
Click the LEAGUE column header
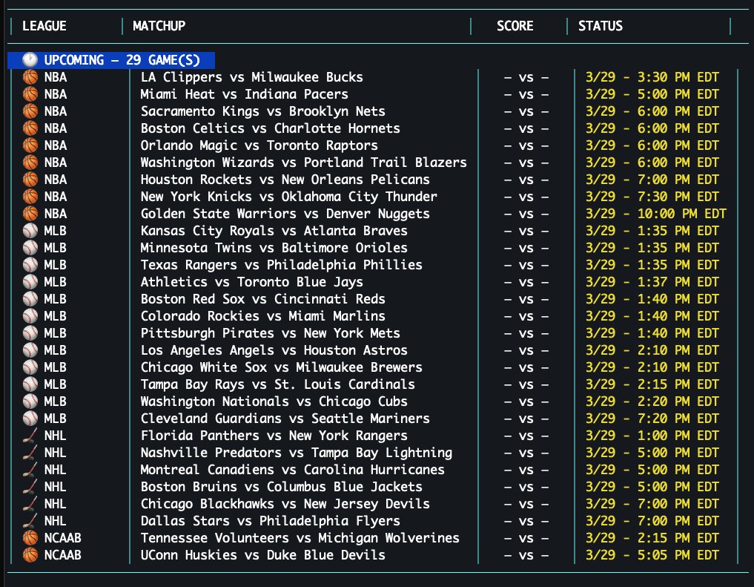pyautogui.click(x=44, y=26)
